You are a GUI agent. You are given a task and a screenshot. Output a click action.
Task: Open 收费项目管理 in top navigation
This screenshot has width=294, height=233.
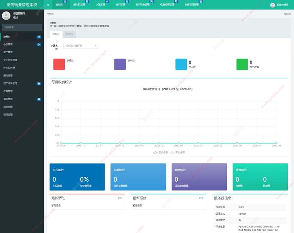click(191, 5)
